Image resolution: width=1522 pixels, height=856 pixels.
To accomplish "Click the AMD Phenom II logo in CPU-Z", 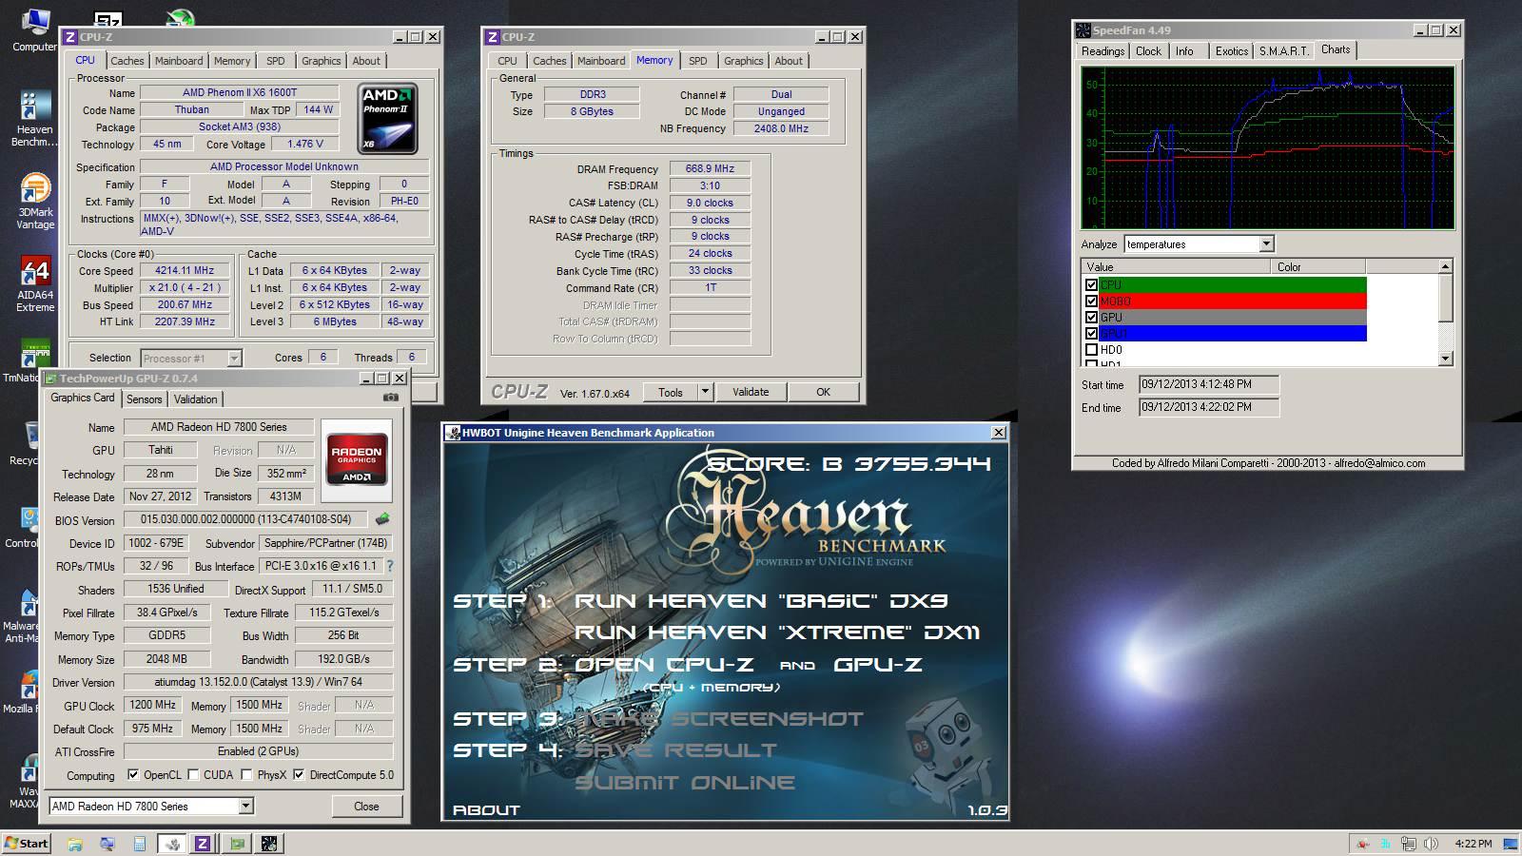I will click(x=387, y=119).
